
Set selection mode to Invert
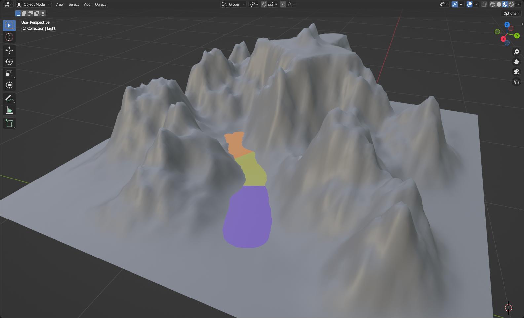37,13
